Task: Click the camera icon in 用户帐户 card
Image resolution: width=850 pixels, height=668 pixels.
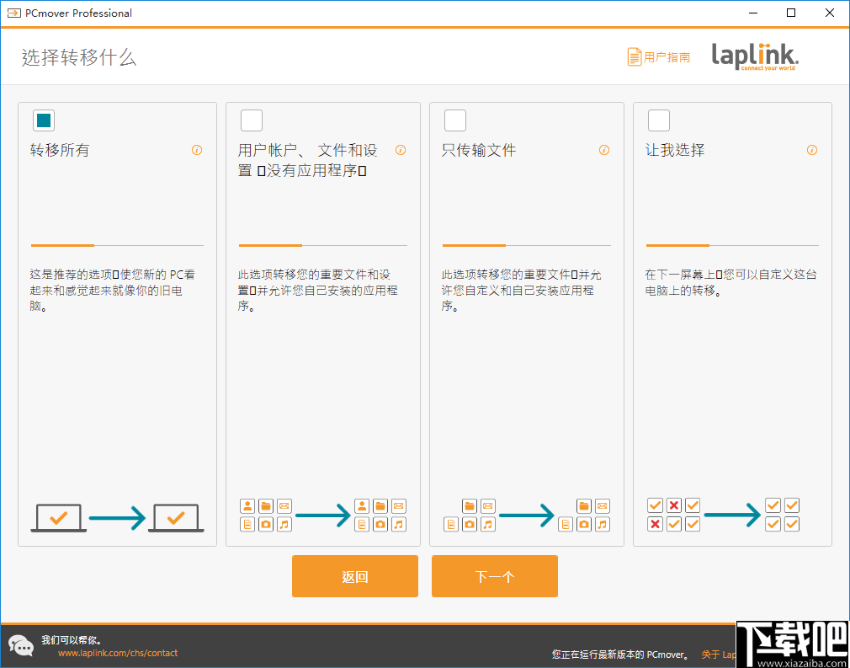Action: 266,524
